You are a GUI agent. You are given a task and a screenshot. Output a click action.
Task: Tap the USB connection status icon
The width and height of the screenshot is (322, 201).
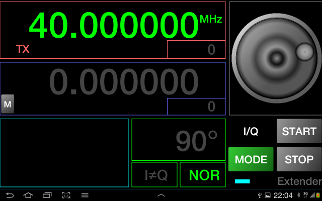[260, 195]
